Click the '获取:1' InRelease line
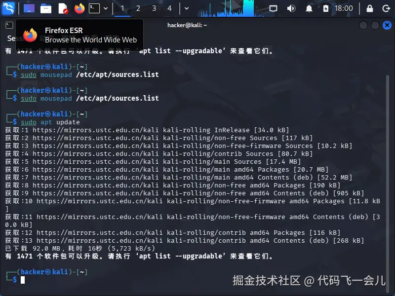Screen dimensions: 395x296 click(x=147, y=130)
